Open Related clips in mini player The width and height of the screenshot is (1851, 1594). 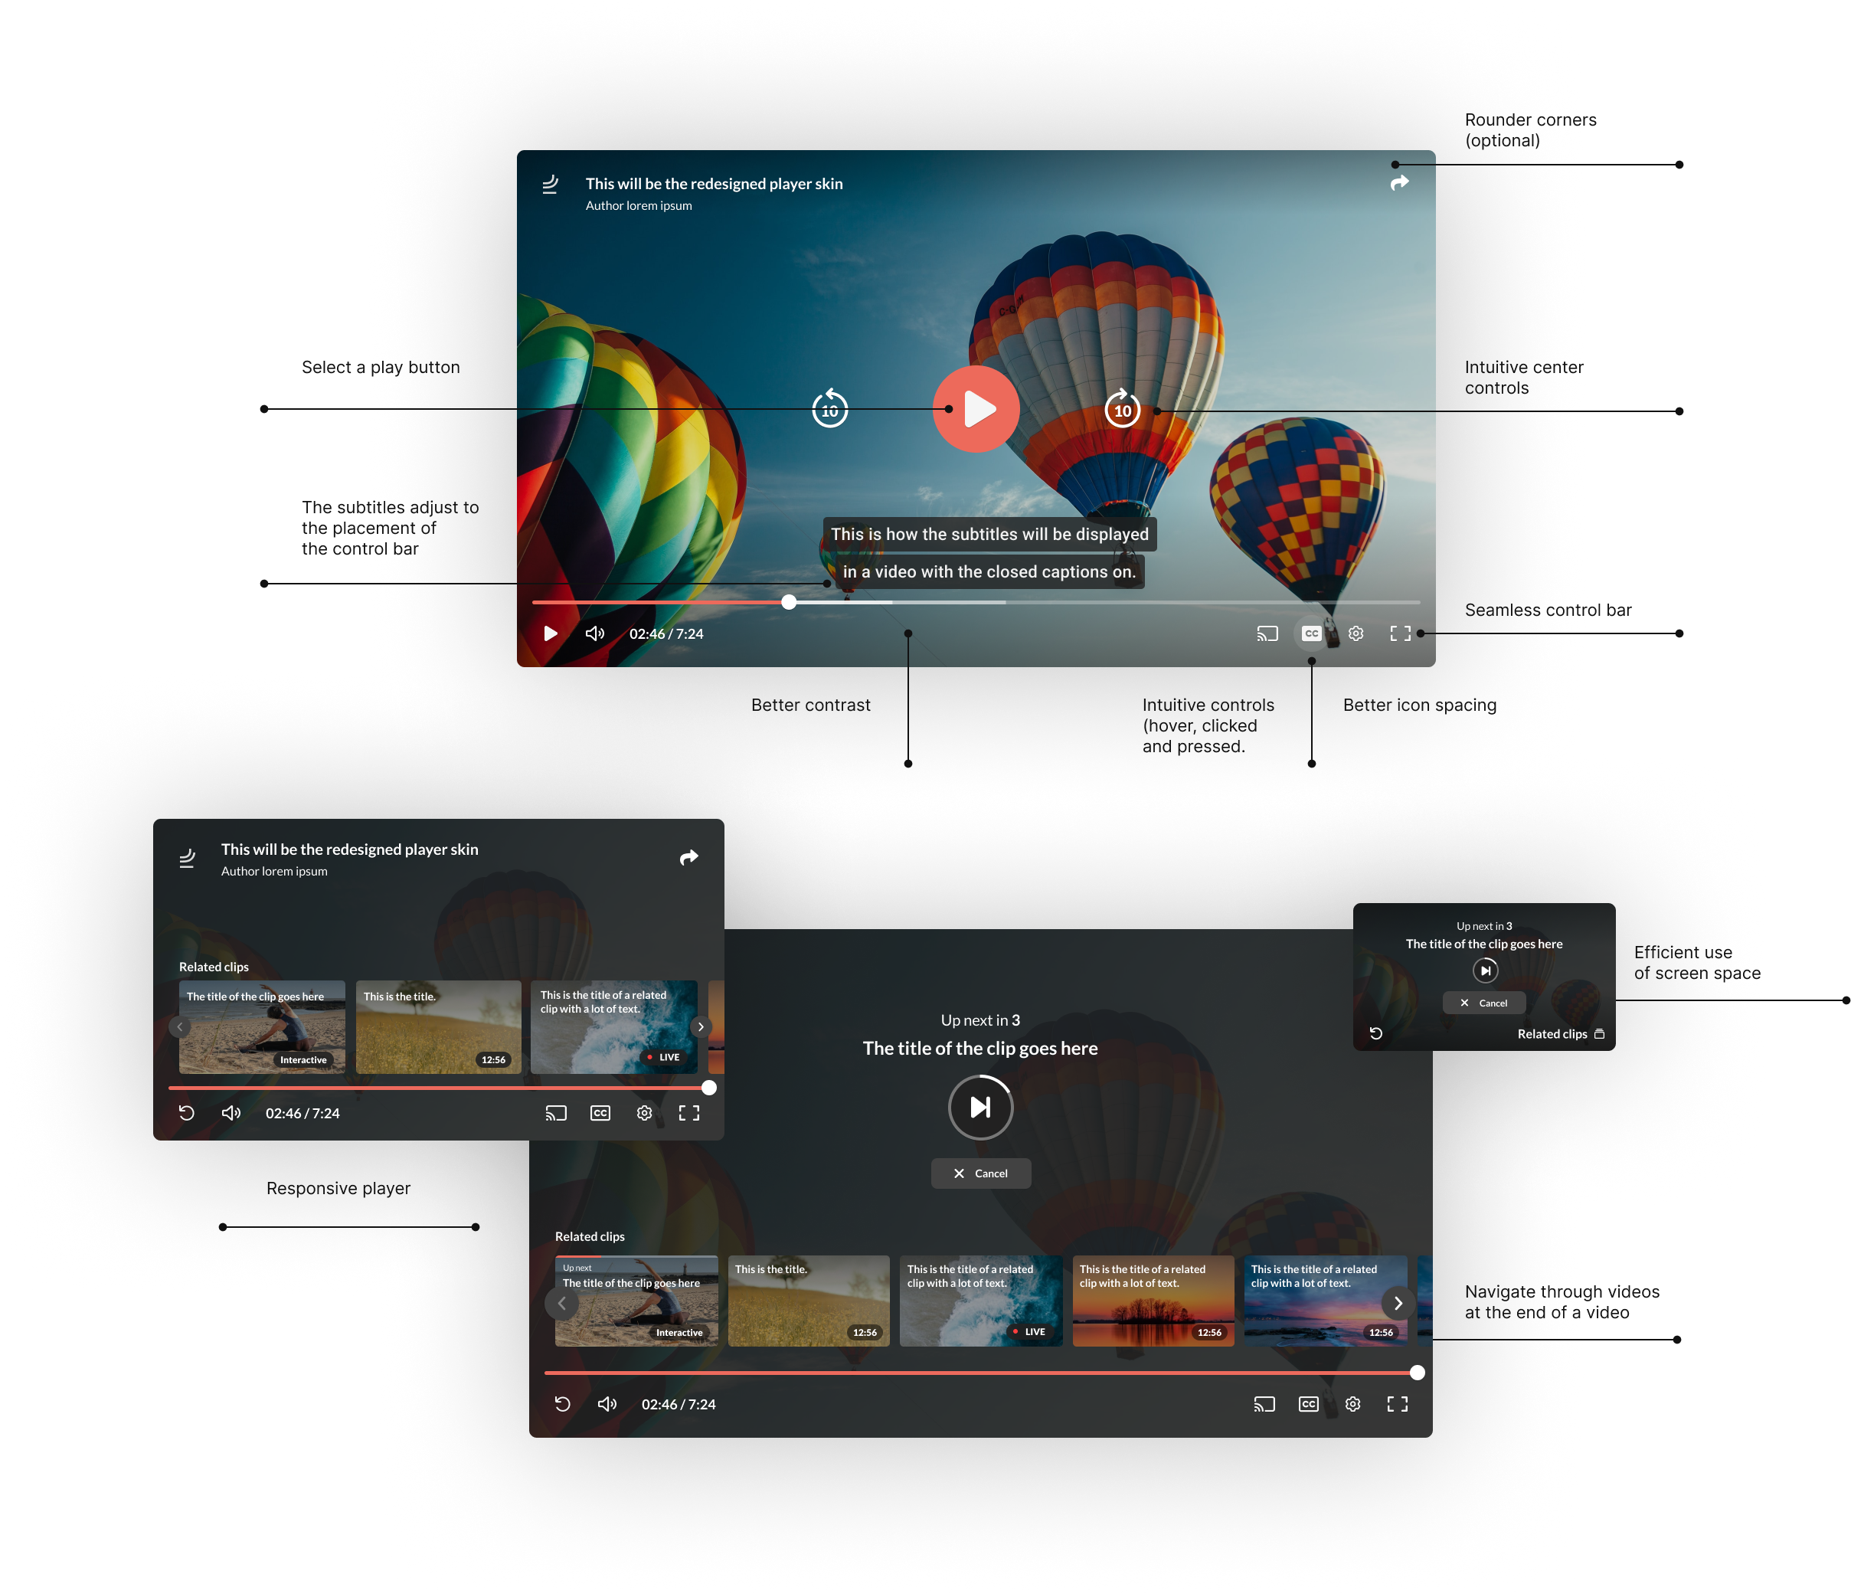point(1561,1034)
